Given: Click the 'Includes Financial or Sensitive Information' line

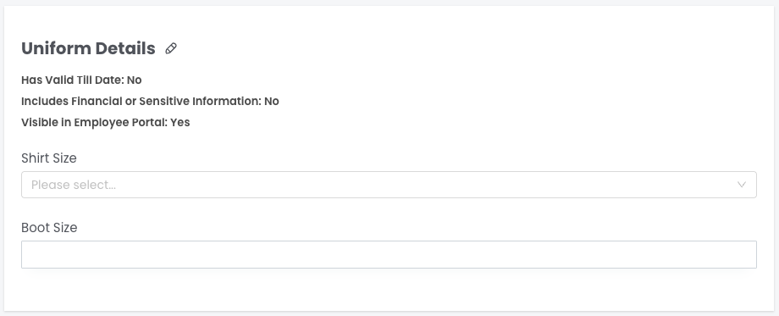Looking at the screenshot, I should (x=150, y=102).
